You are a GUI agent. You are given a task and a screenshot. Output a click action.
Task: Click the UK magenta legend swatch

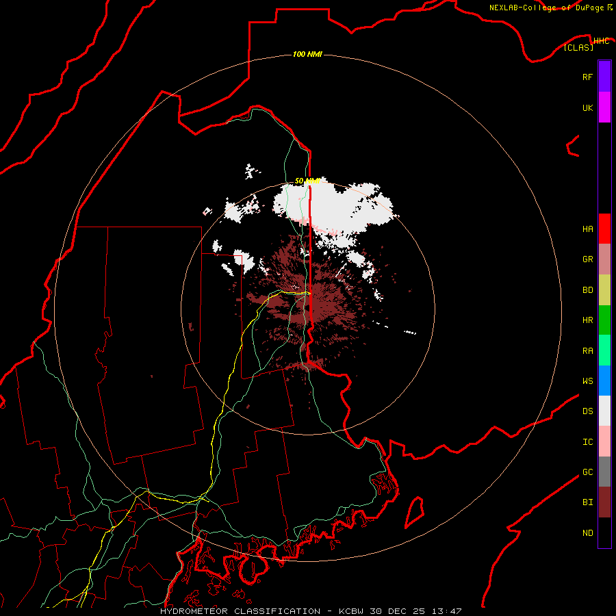(x=604, y=107)
